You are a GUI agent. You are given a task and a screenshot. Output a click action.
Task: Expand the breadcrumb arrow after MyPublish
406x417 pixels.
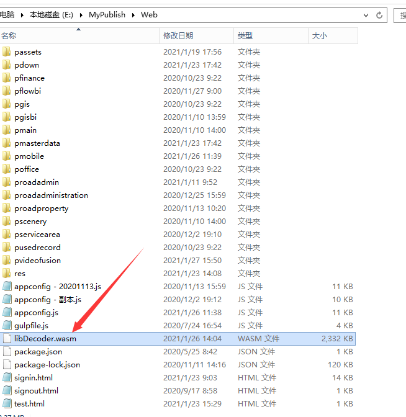pyautogui.click(x=133, y=15)
